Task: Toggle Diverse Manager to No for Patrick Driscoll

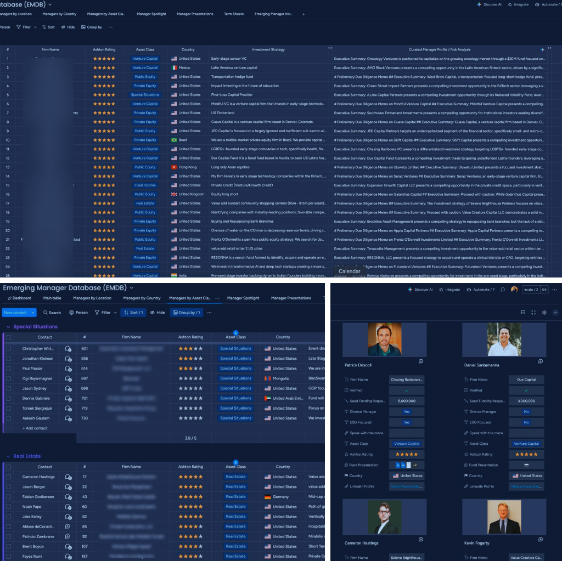Action: pos(407,411)
